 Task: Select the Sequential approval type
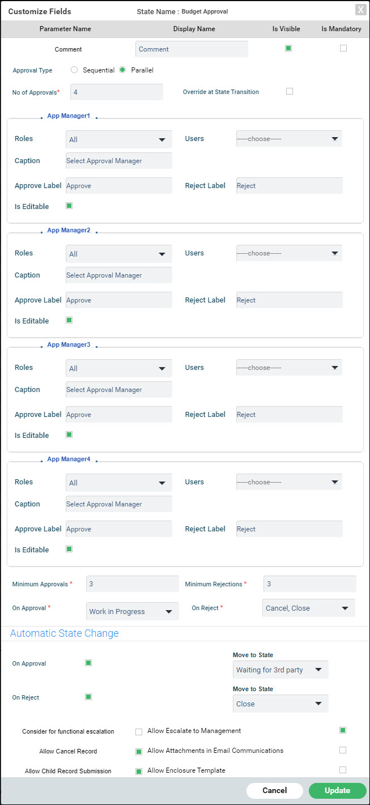click(x=74, y=70)
